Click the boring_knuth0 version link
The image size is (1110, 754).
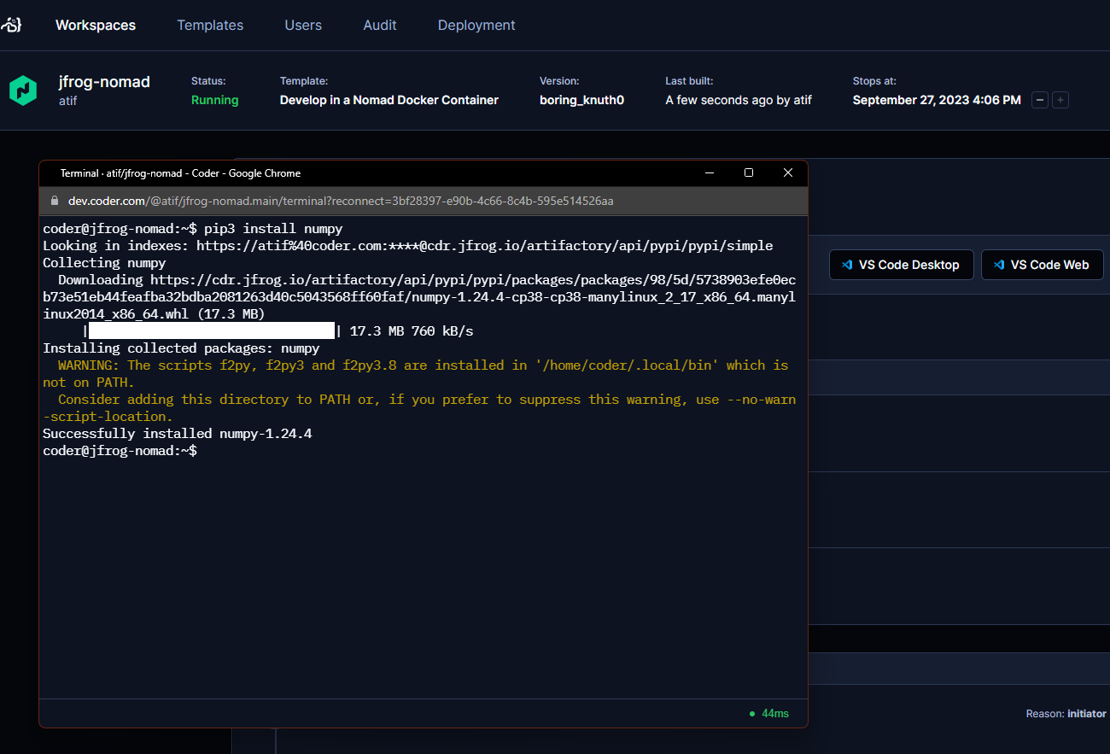581,100
